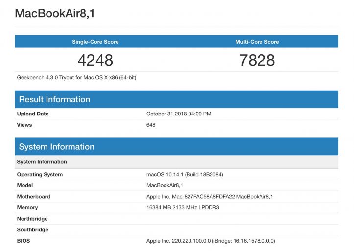This screenshot has width=354, height=251.
Task: Click the Motherboard label
Action: (33, 196)
